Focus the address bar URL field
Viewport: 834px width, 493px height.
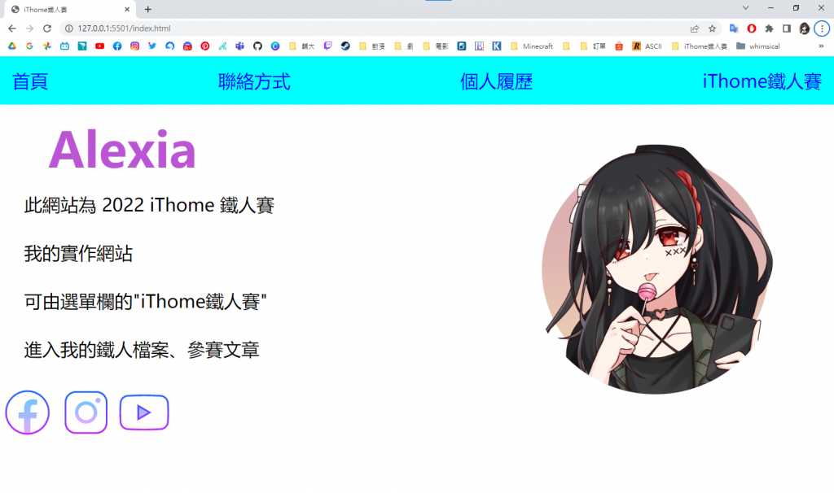coord(372,28)
